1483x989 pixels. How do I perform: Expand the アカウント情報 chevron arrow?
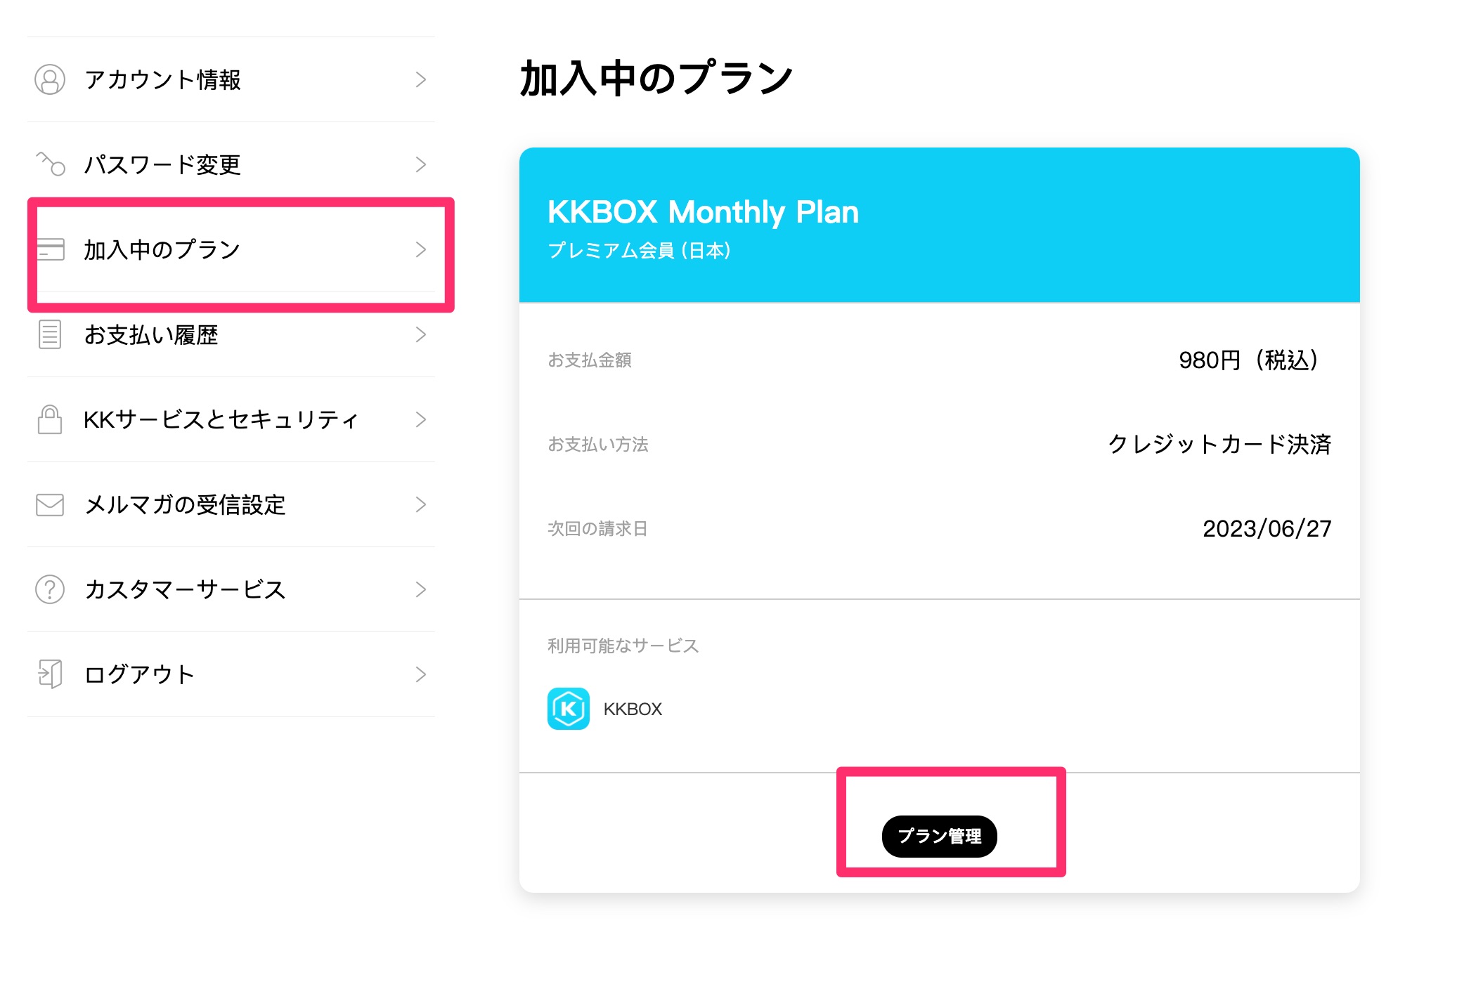click(420, 80)
